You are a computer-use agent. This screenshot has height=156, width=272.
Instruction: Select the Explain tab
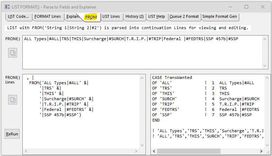pos(73,17)
